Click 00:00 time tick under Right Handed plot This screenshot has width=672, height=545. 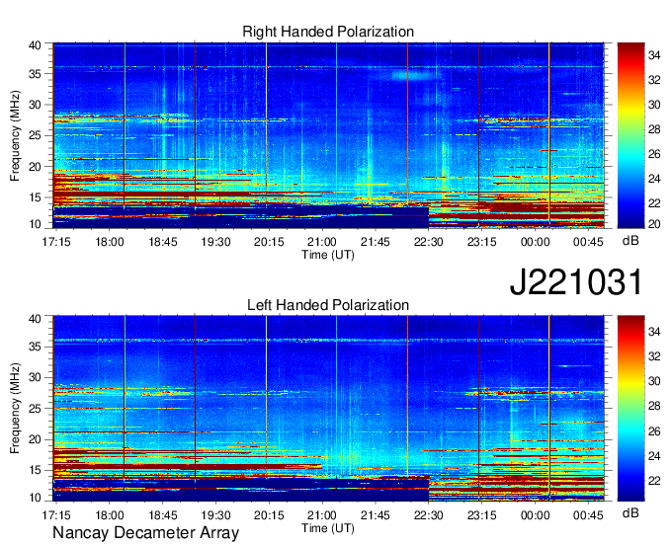pyautogui.click(x=535, y=242)
